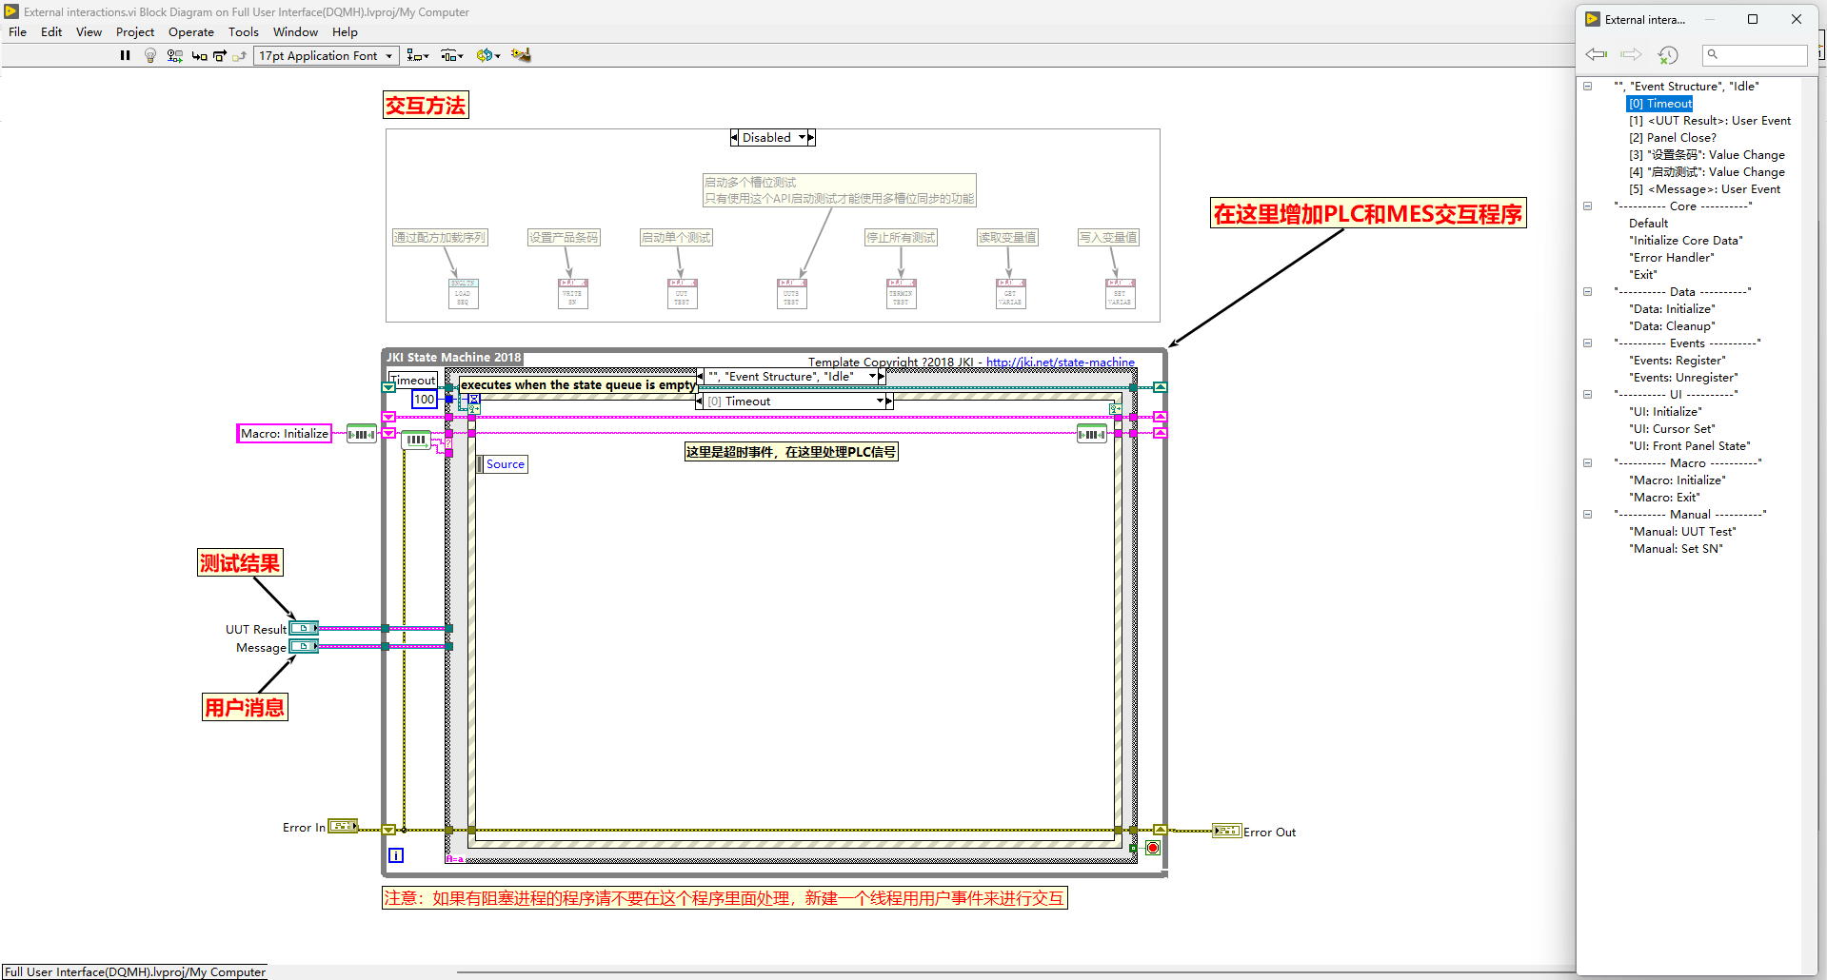Viewport: 1827px width, 980px height.
Task: Collapse the Core section in tree
Action: [x=1587, y=206]
